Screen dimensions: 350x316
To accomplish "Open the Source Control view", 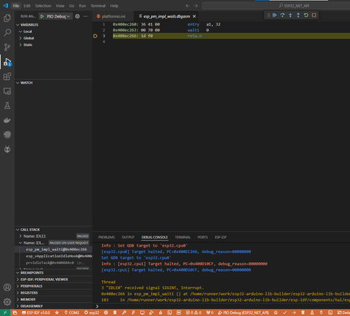I will (x=7, y=47).
